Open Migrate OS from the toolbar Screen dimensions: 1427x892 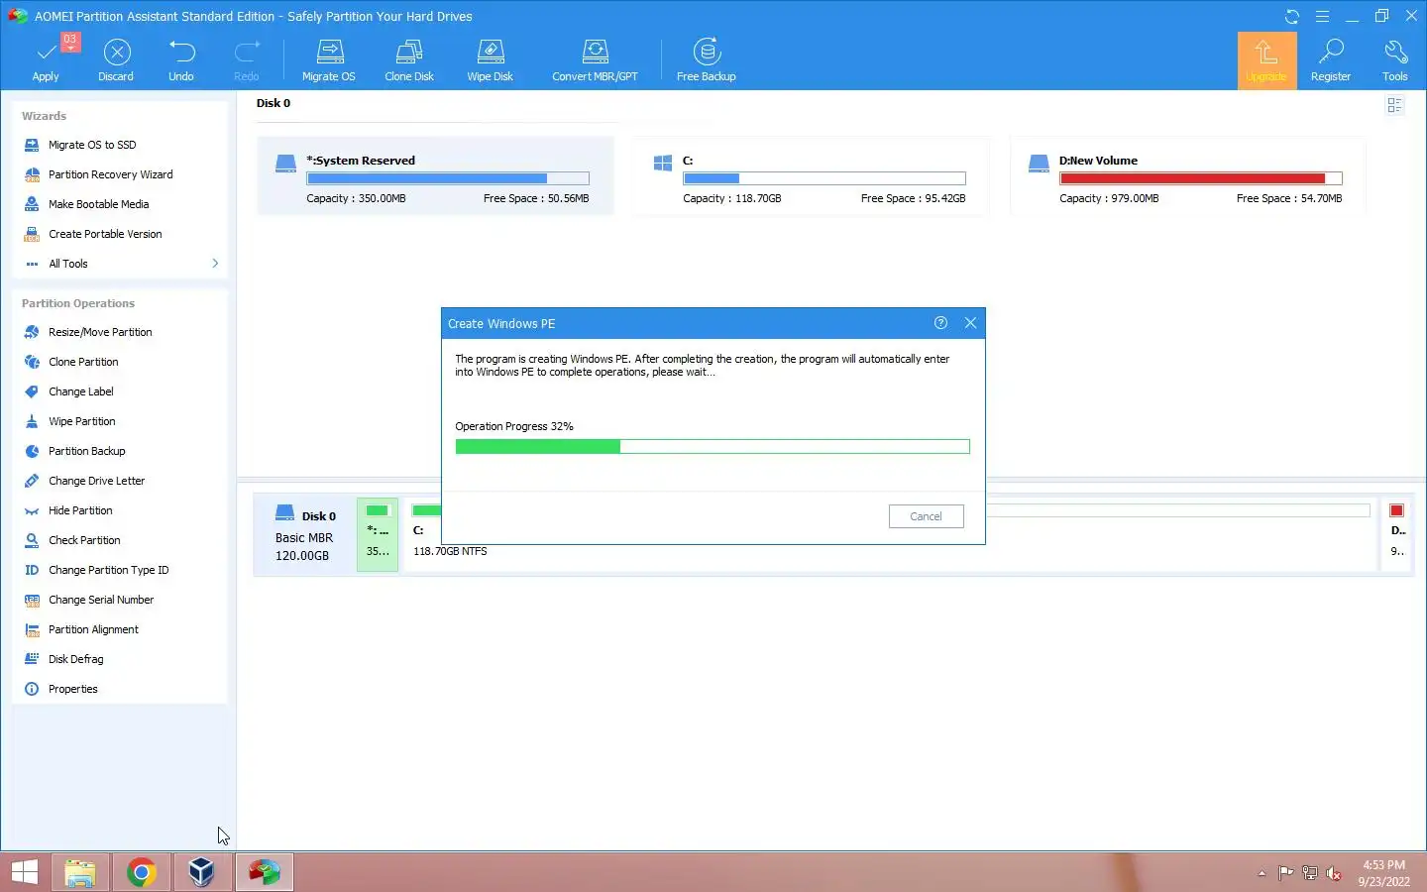(x=329, y=59)
